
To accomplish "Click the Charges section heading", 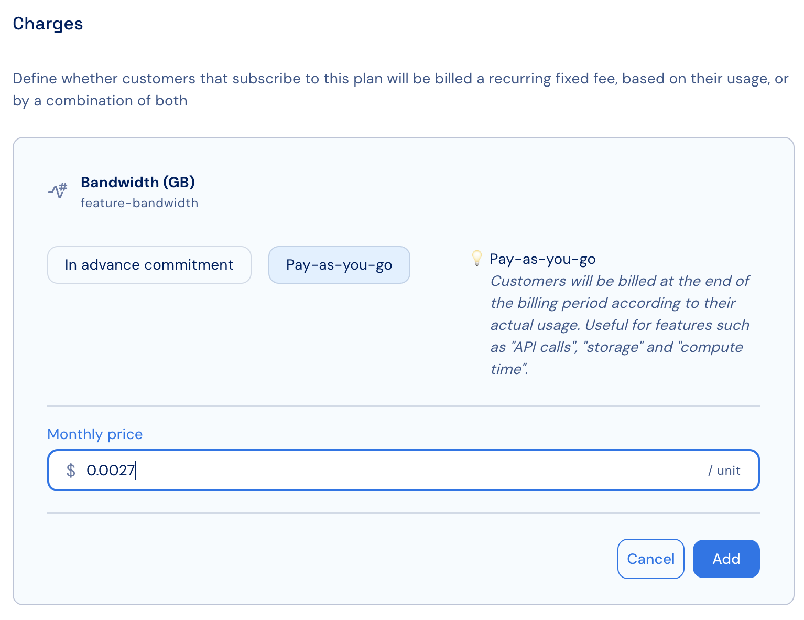I will 48,24.
